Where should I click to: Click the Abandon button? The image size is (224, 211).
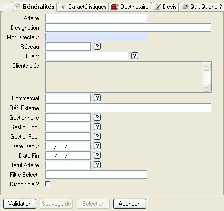[130, 204]
